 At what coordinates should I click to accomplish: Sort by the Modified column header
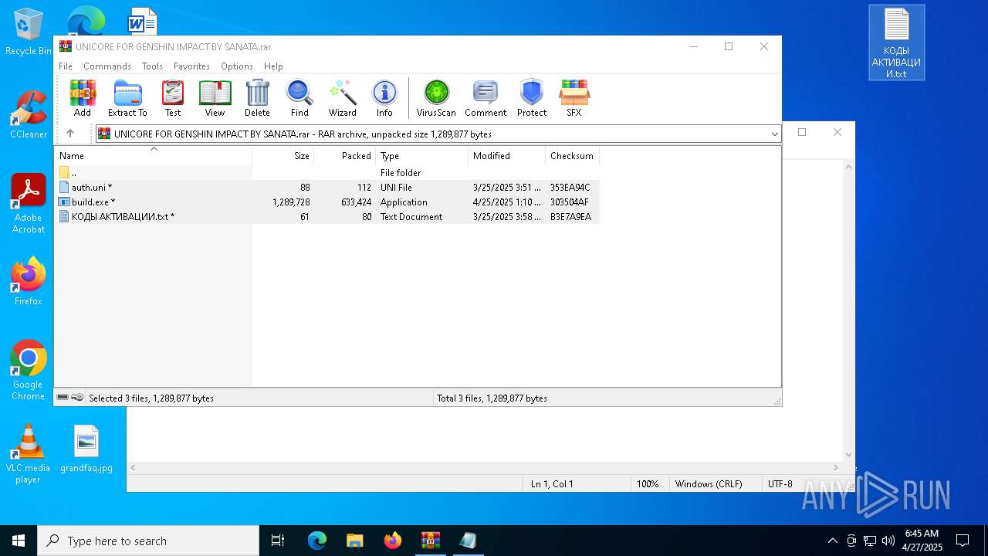(507, 156)
